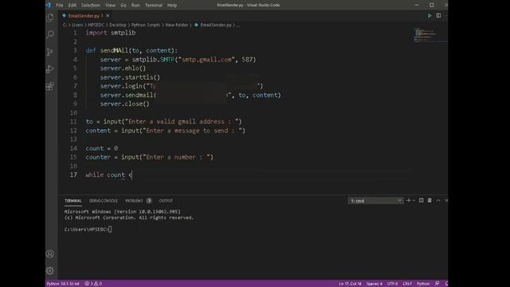Open the Go menu
This screenshot has width=510, height=287.
point(124,5)
